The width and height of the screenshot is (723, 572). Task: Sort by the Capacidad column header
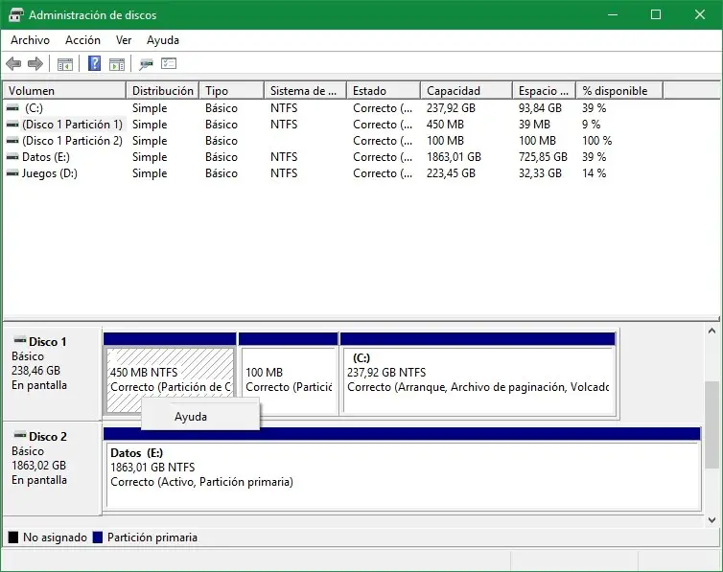(465, 91)
